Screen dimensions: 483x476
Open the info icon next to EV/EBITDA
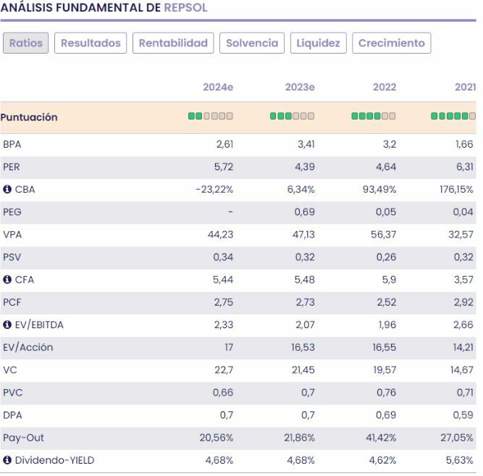click(7, 325)
